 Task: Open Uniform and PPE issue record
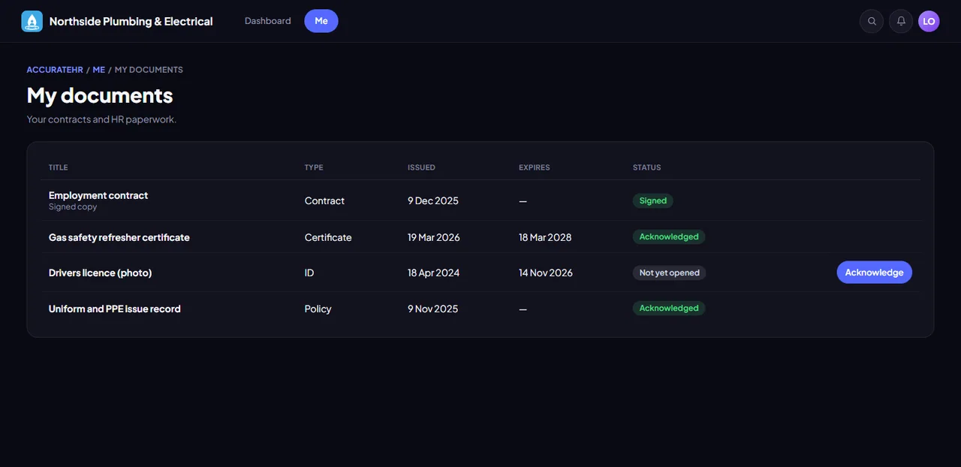tap(115, 309)
